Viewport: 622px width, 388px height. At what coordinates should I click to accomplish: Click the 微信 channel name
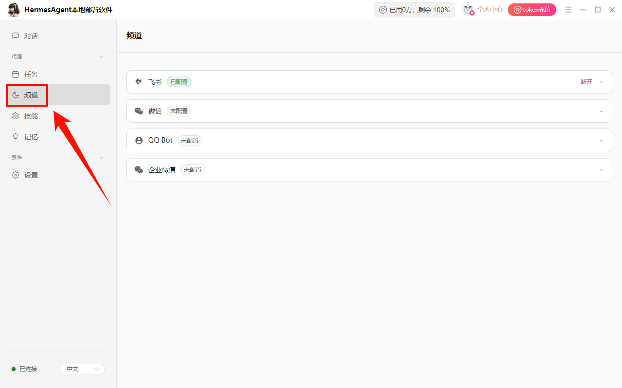coord(155,111)
